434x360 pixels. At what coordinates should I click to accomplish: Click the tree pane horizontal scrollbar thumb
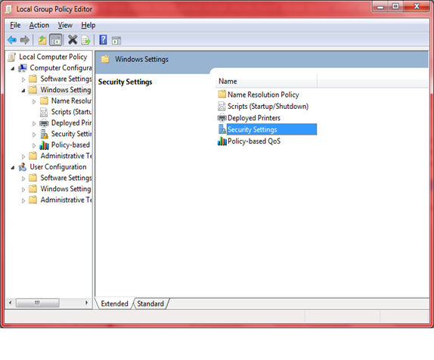point(37,303)
